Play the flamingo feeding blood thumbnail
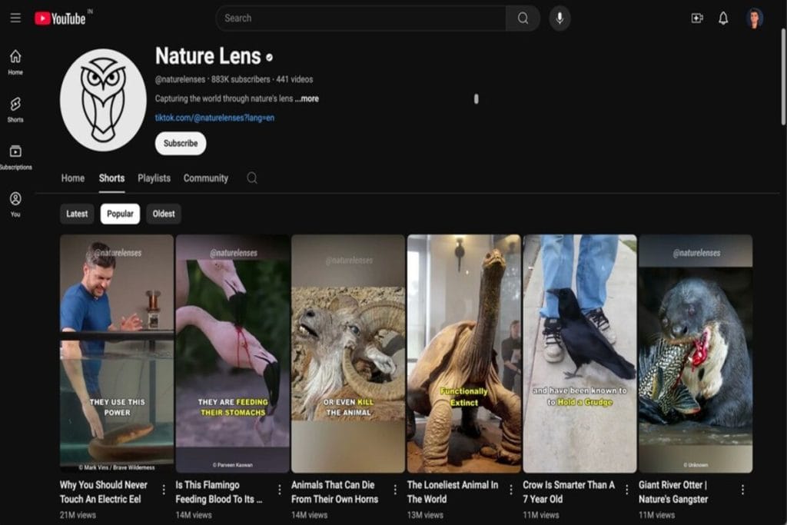 tap(232, 354)
